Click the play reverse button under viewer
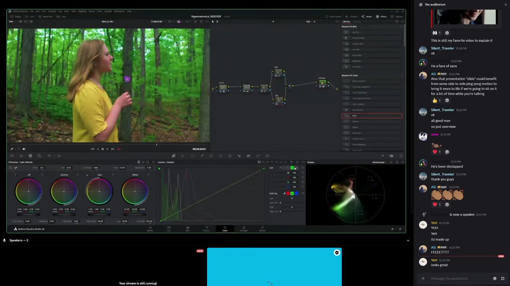 pyautogui.click(x=97, y=149)
